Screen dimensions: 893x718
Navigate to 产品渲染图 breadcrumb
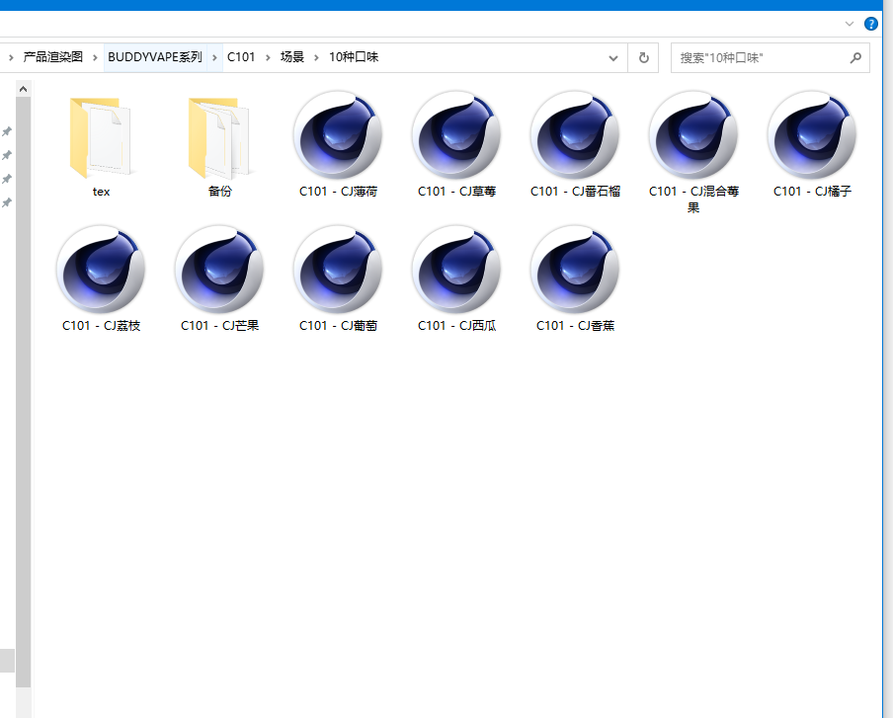click(x=53, y=57)
